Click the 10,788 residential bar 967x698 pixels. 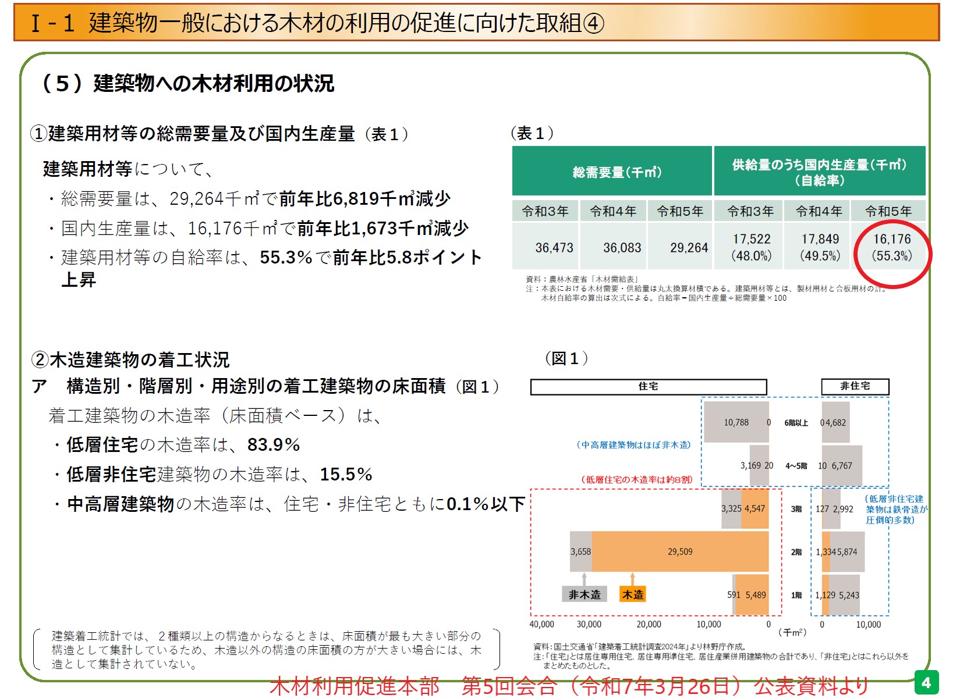pyautogui.click(x=736, y=422)
